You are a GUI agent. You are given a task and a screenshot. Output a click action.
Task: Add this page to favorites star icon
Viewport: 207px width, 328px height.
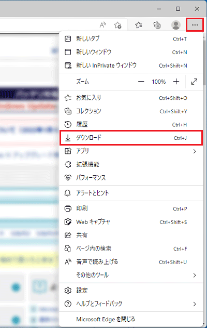[x=117, y=25]
